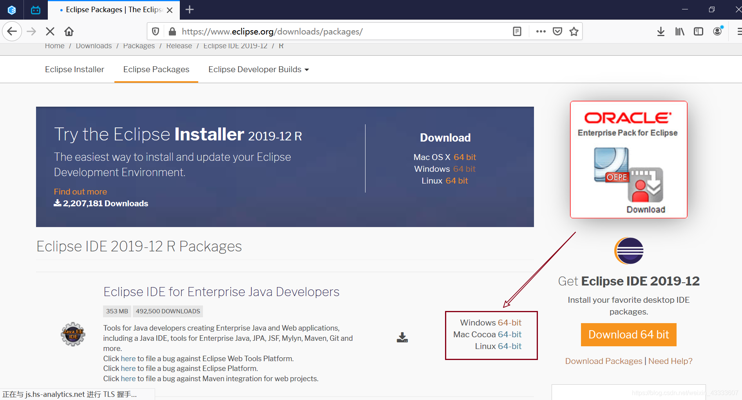Minimize the browser window

point(685,9)
